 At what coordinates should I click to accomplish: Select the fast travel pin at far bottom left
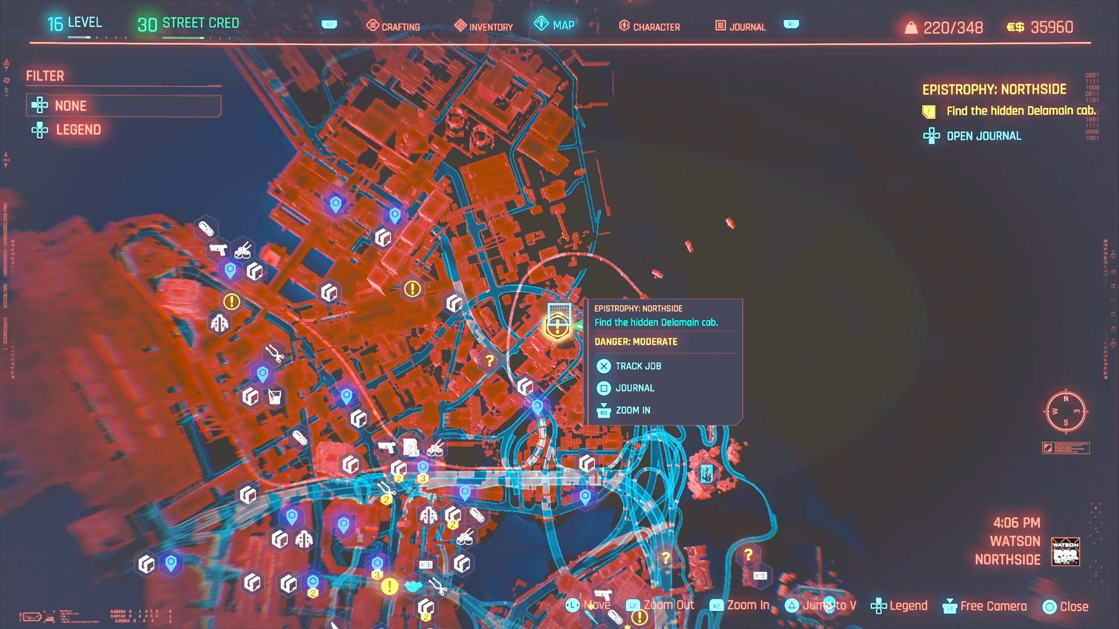pos(171,564)
